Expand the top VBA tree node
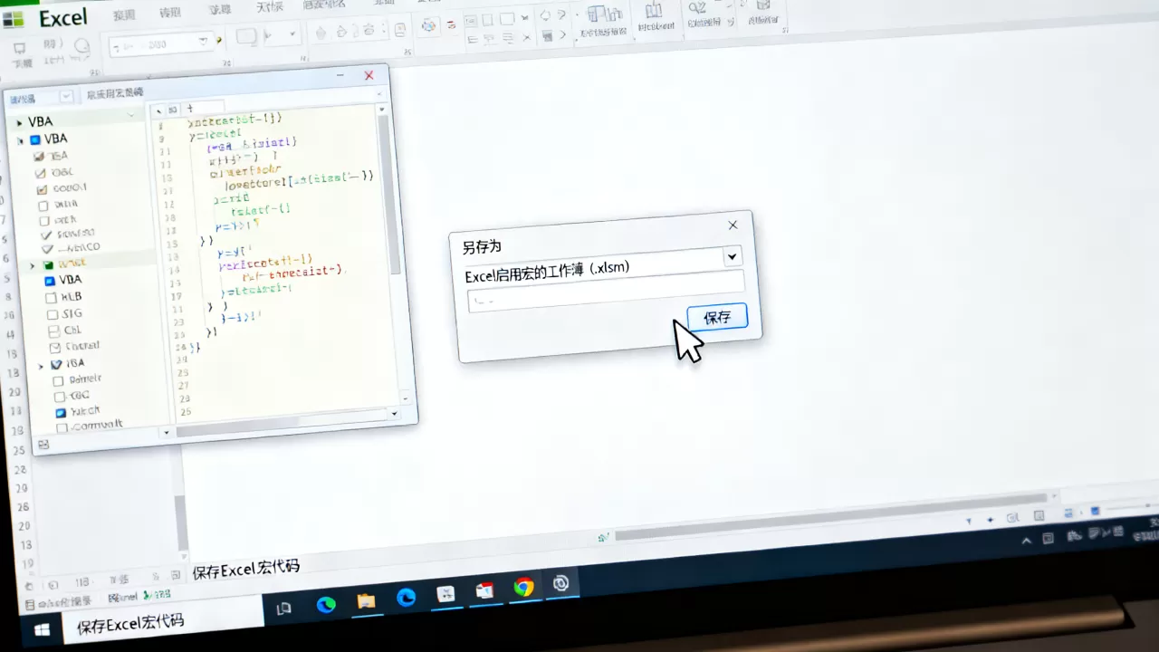This screenshot has width=1159, height=652. click(x=19, y=122)
